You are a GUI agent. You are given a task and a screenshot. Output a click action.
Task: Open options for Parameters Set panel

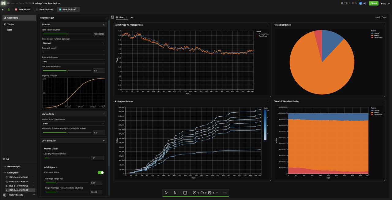(x=107, y=18)
